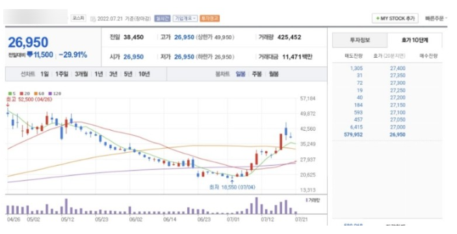Expand the 빠른주문 dropdown
Screen dimensions: 457x234
436,18
